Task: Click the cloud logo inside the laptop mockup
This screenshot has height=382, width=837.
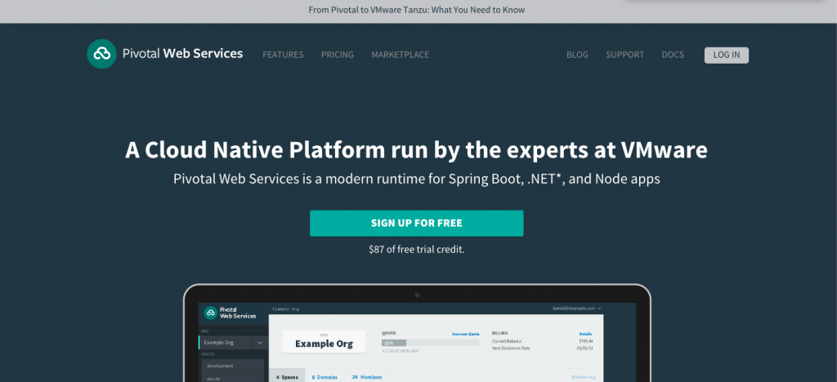Action: (210, 313)
